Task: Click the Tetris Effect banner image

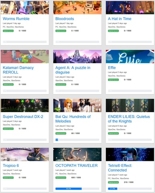Action: click(x=130, y=154)
